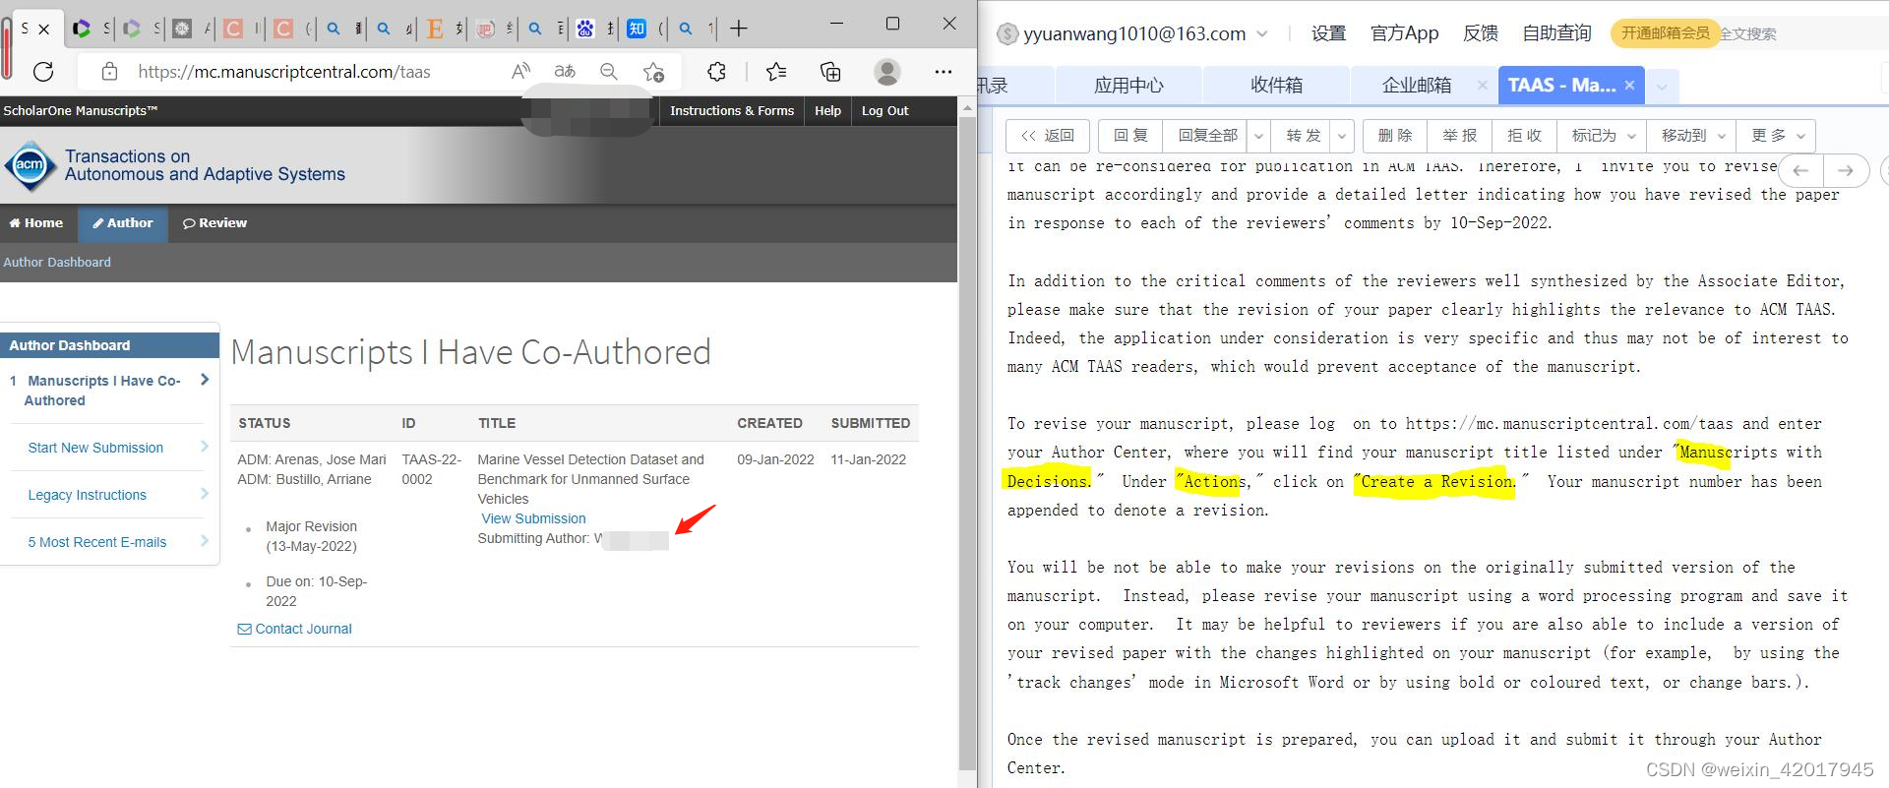
Task: Open the mail tab list dropdown
Action: 1662,87
